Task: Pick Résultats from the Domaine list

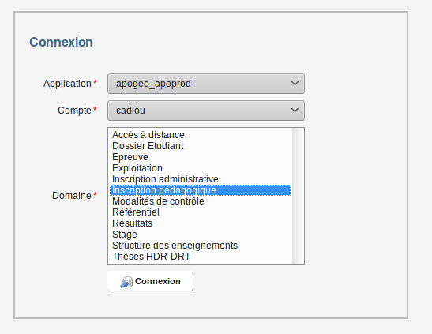Action: coord(201,223)
